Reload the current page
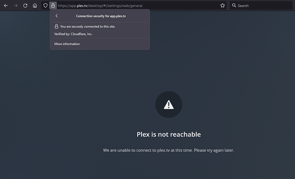 [x=25, y=6]
